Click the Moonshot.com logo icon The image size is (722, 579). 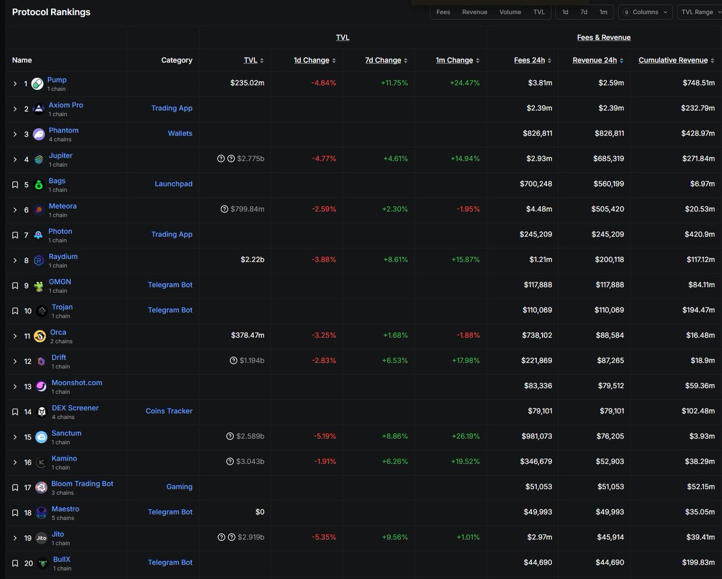pyautogui.click(x=41, y=387)
